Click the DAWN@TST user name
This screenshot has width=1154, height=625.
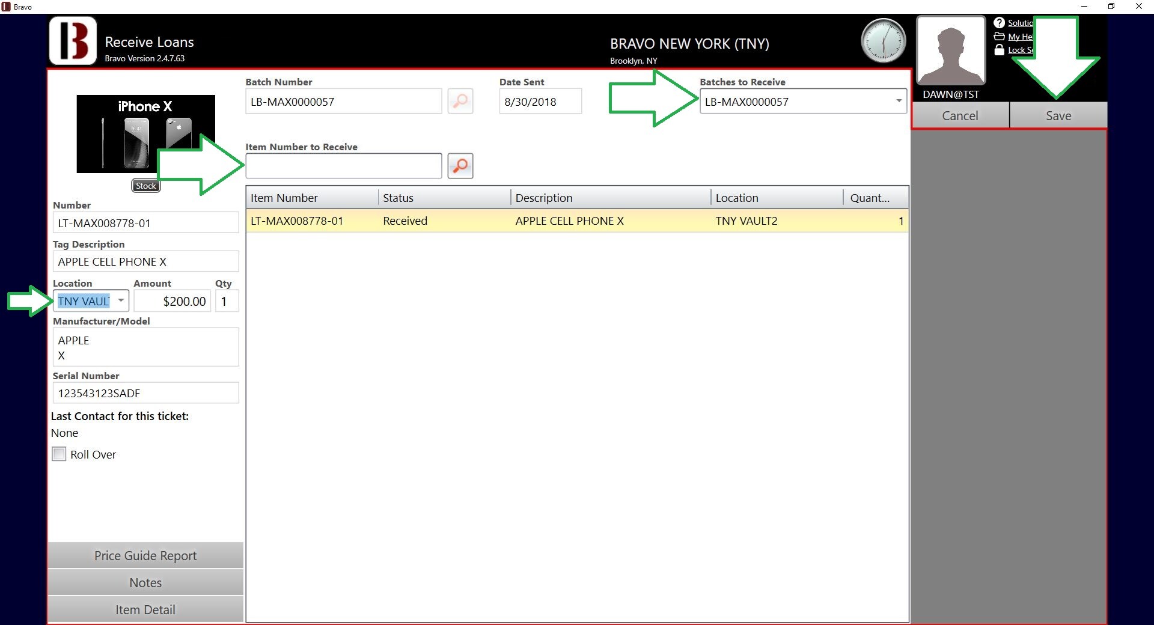(951, 94)
